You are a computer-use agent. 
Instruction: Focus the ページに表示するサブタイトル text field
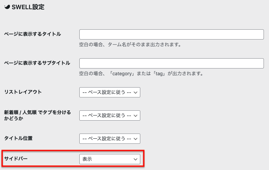[171, 63]
